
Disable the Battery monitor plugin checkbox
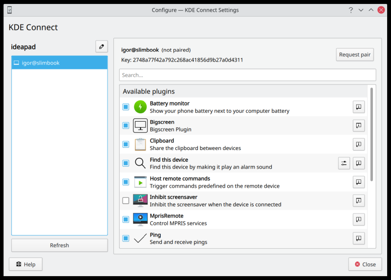point(126,107)
